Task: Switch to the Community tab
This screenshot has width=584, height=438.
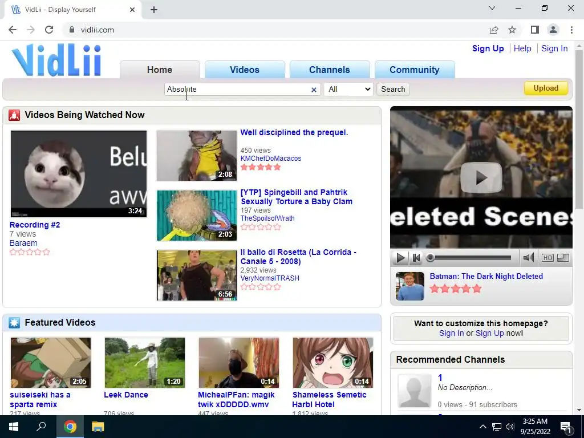Action: (x=415, y=70)
